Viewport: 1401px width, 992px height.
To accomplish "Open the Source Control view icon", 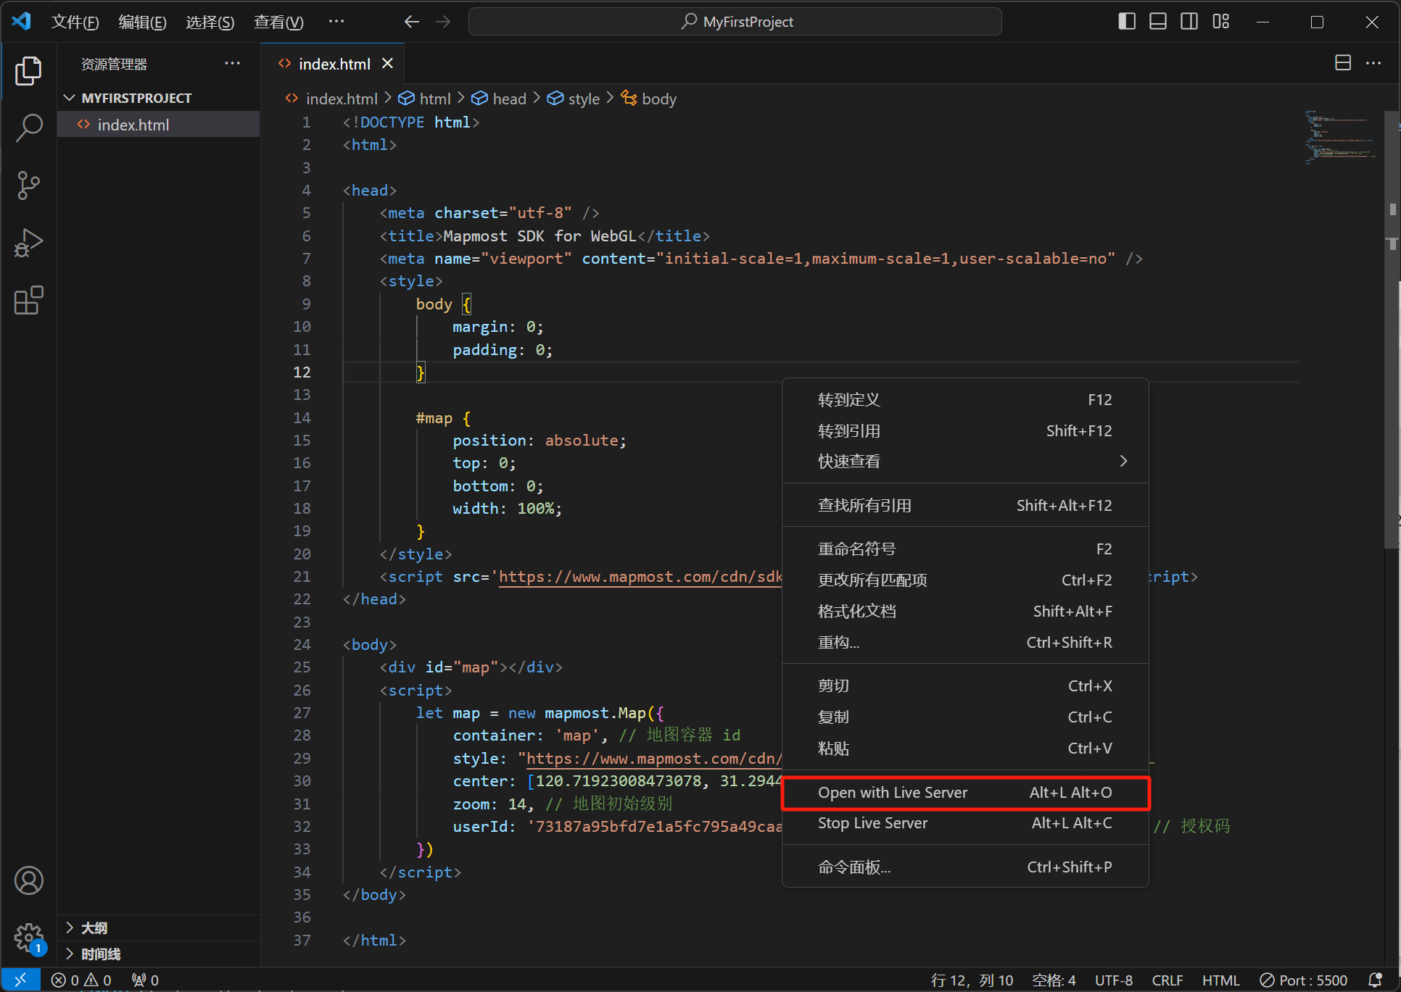I will click(28, 186).
